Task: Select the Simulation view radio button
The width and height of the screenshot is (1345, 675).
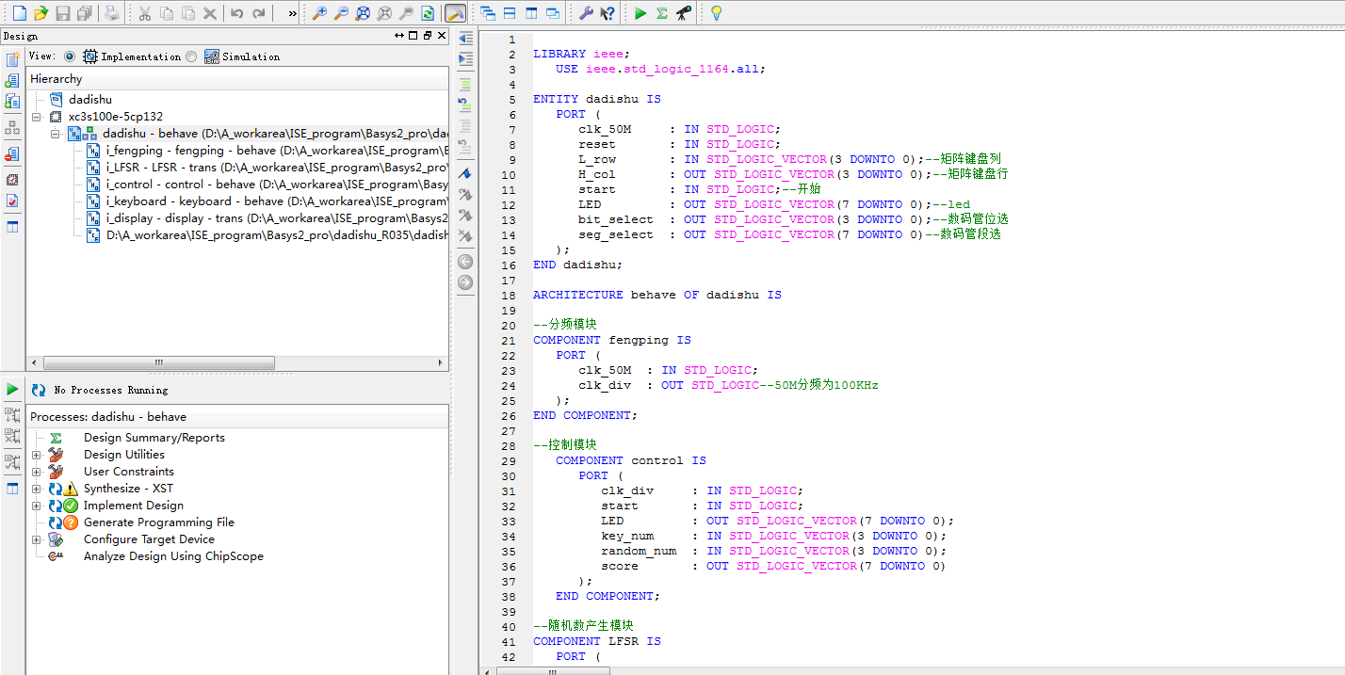Action: (x=191, y=56)
